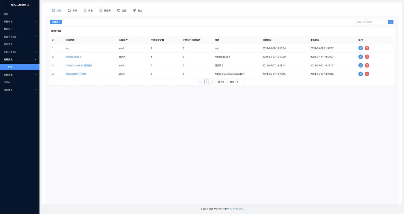The width and height of the screenshot is (404, 214).
Task: Delete the AllData_DS项目 row
Action: 367,57
